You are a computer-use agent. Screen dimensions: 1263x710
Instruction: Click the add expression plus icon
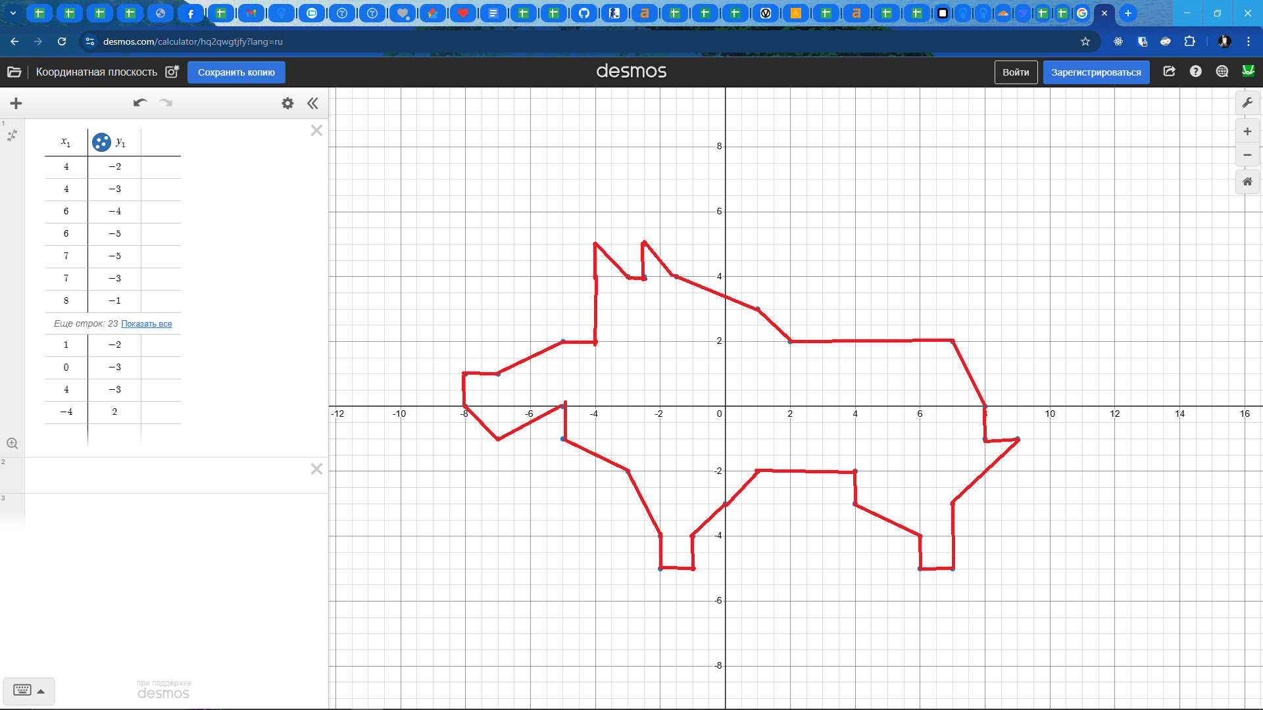pos(16,103)
